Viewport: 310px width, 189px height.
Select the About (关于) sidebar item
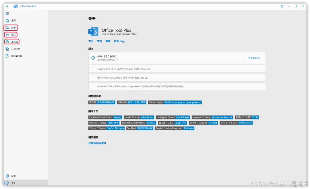[26, 183]
